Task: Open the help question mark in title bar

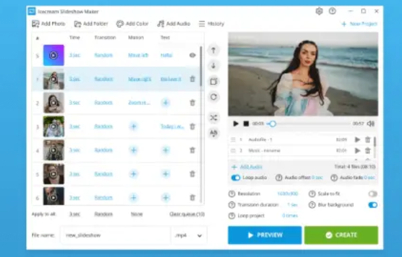Action: pyautogui.click(x=332, y=11)
